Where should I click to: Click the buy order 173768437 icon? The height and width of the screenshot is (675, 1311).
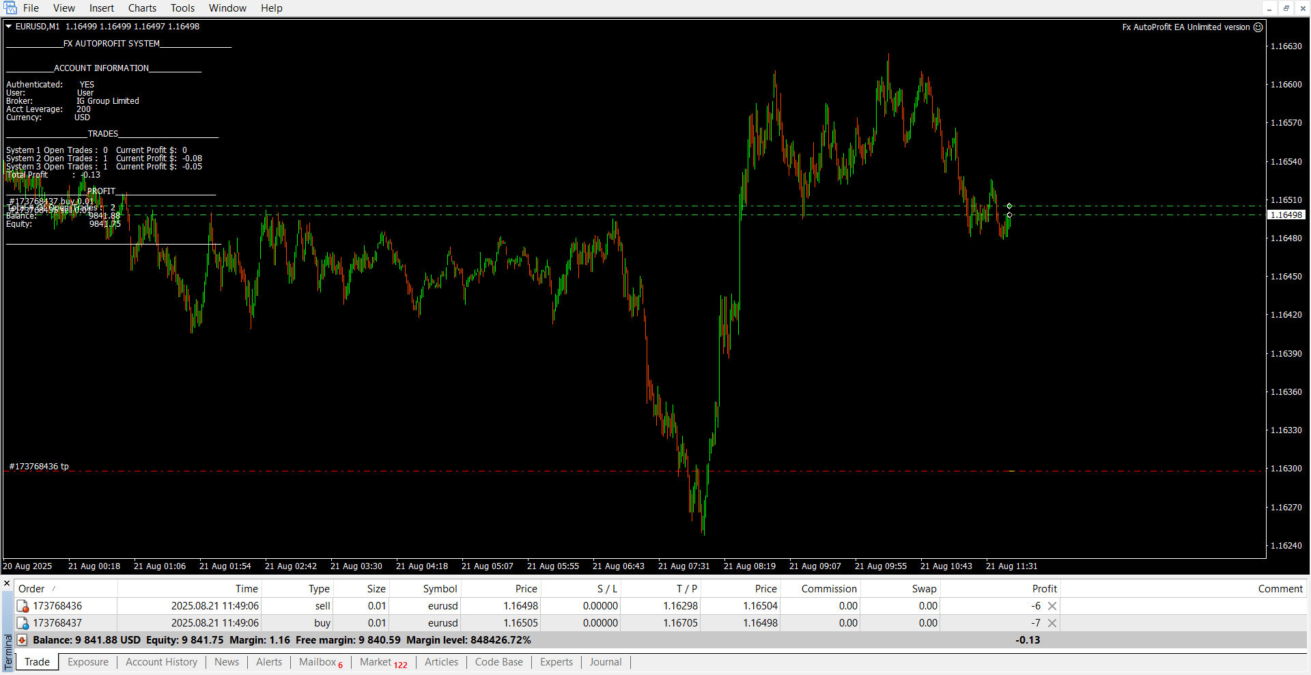23,623
